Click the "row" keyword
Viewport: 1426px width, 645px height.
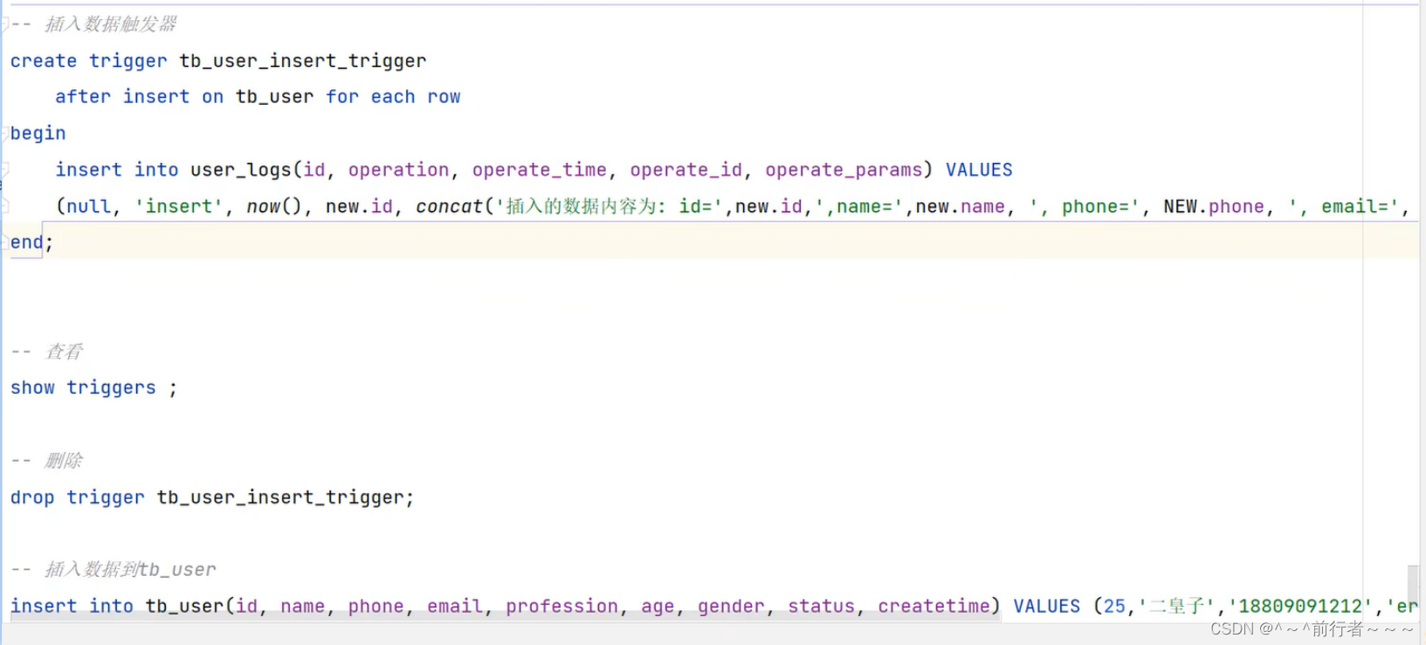pos(444,97)
